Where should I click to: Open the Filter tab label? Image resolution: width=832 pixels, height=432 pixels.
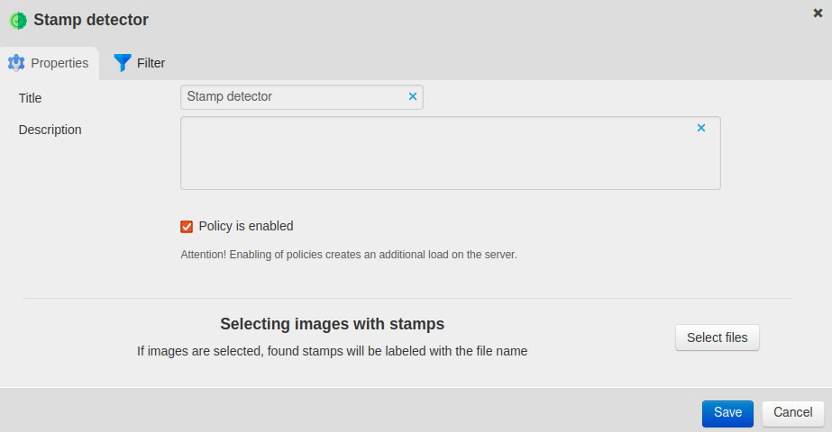coord(151,63)
